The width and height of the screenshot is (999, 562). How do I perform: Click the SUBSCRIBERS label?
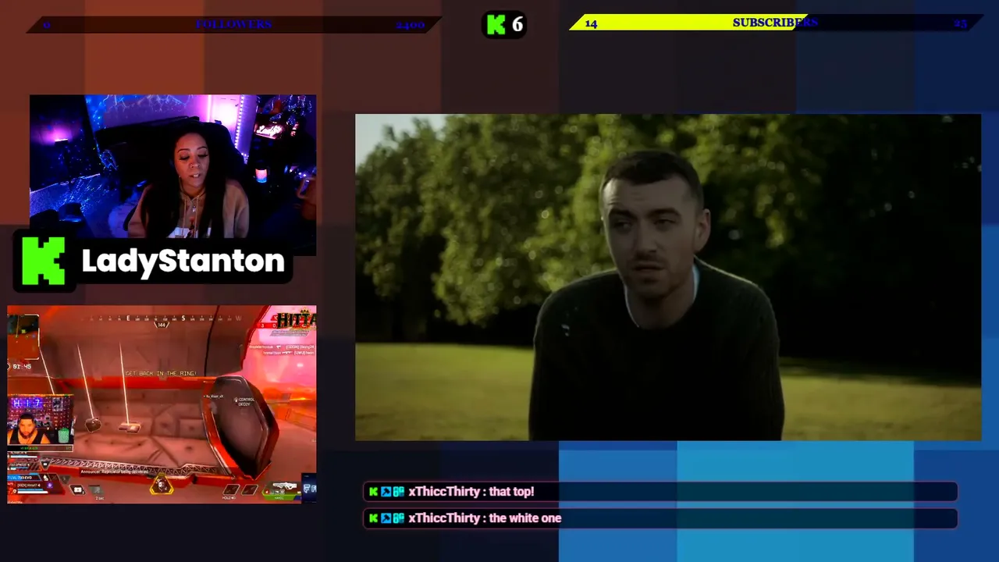click(775, 23)
